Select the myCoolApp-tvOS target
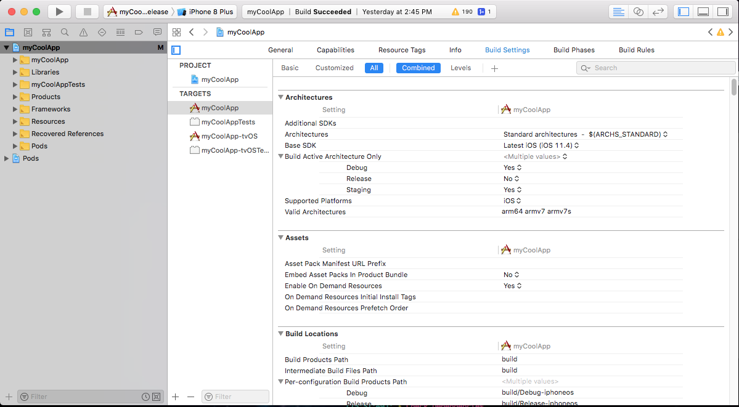This screenshot has width=739, height=407. pyautogui.click(x=229, y=137)
